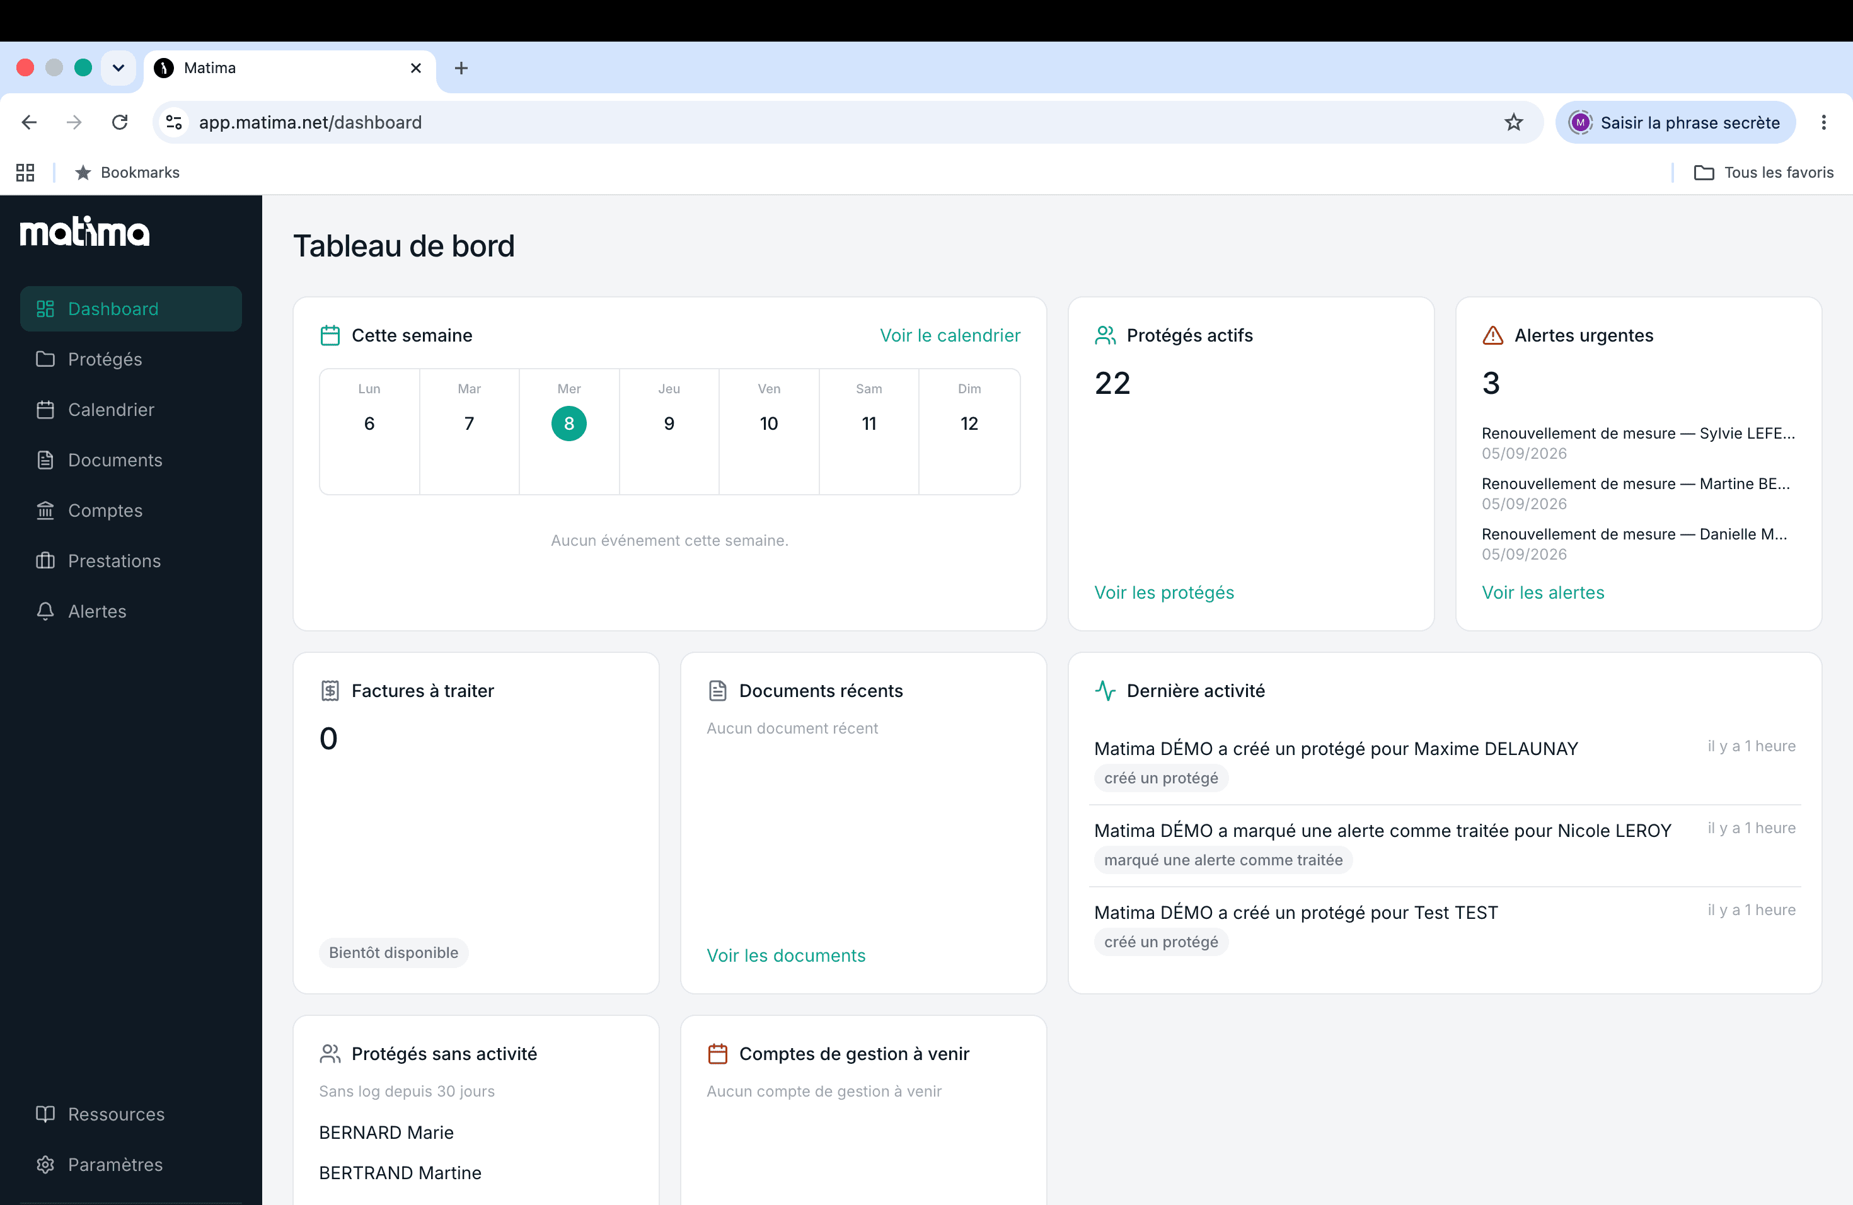Image resolution: width=1853 pixels, height=1205 pixels.
Task: Click the browser forward arrow
Action: point(74,122)
